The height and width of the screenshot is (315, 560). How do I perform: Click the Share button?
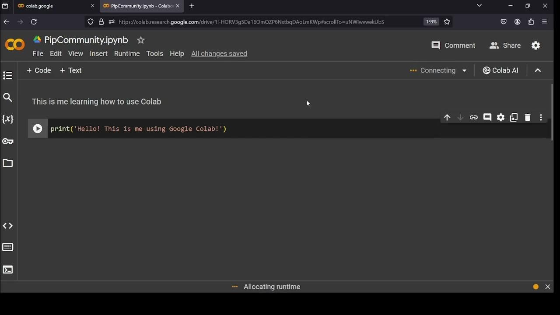pos(505,45)
